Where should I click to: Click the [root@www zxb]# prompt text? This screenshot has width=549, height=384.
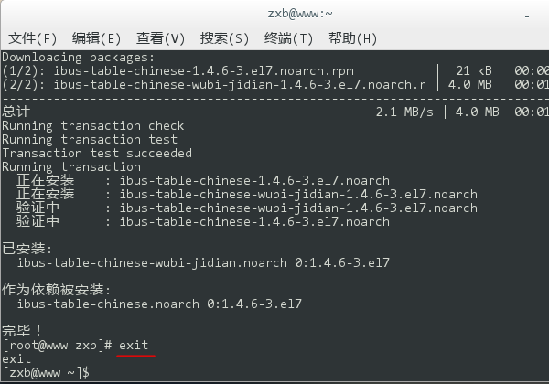click(x=57, y=346)
